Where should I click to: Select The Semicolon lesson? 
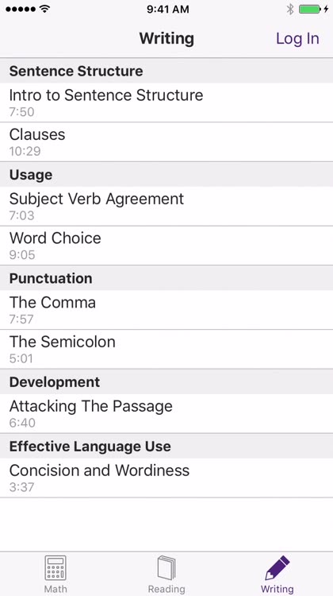pyautogui.click(x=166, y=349)
